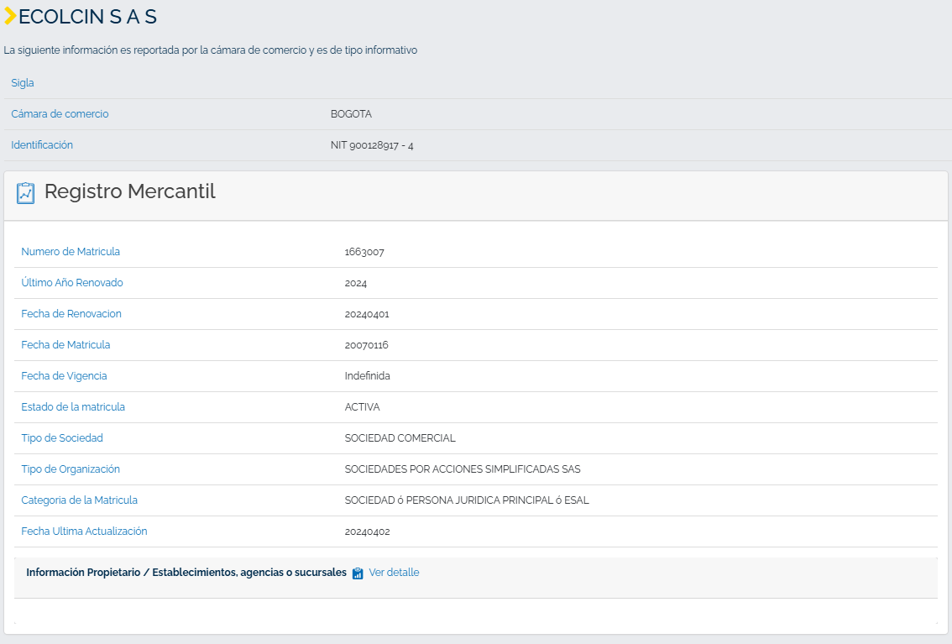The width and height of the screenshot is (952, 644).
Task: Click the ECOLCIN S A S company title
Action: coord(87,17)
